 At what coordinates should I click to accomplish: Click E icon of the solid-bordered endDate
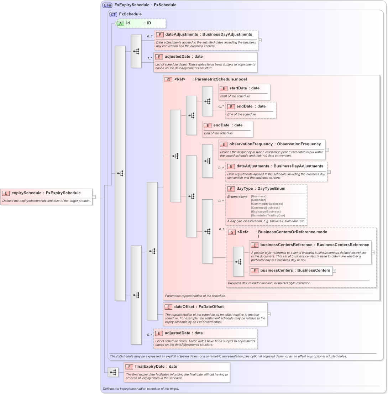coord(208,125)
